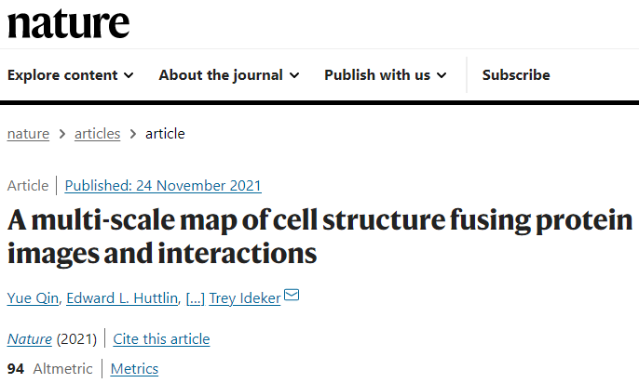The height and width of the screenshot is (383, 639).
Task: Click Cite this article
Action: tap(161, 338)
